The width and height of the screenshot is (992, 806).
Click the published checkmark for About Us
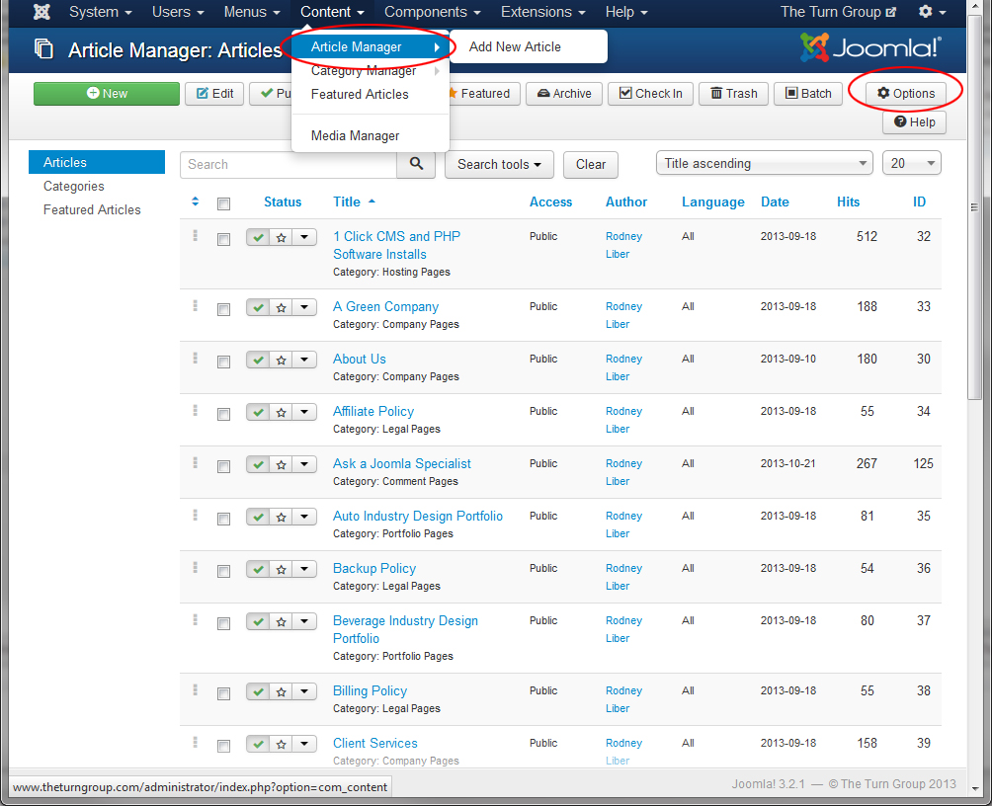coord(258,360)
